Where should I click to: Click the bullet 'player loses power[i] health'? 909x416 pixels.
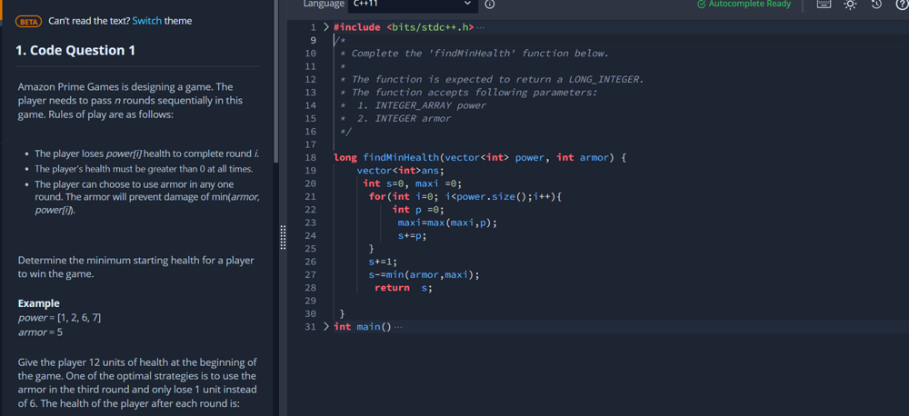pyautogui.click(x=146, y=154)
